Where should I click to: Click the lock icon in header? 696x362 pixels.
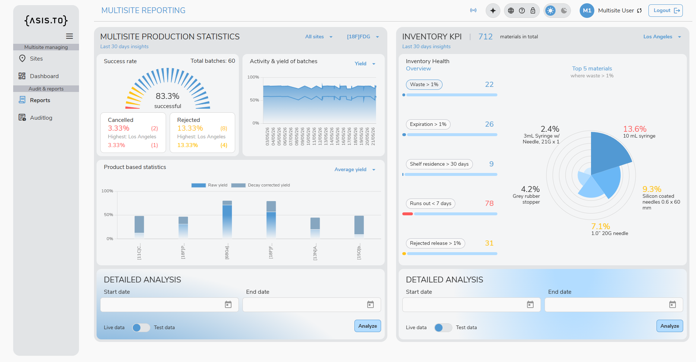click(x=533, y=11)
